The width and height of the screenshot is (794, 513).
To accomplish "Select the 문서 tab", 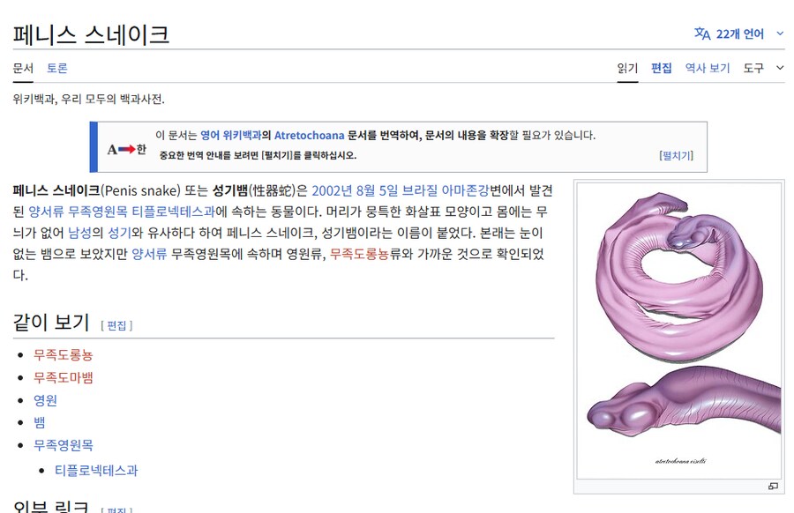I will [x=23, y=68].
